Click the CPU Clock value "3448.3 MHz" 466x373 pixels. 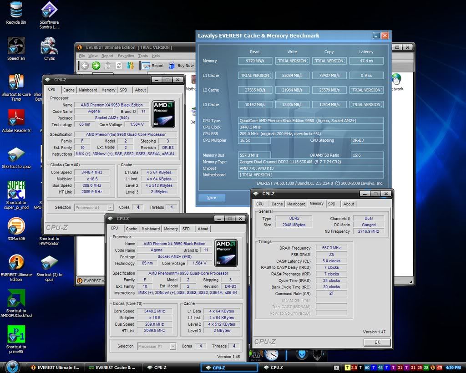pos(311,127)
